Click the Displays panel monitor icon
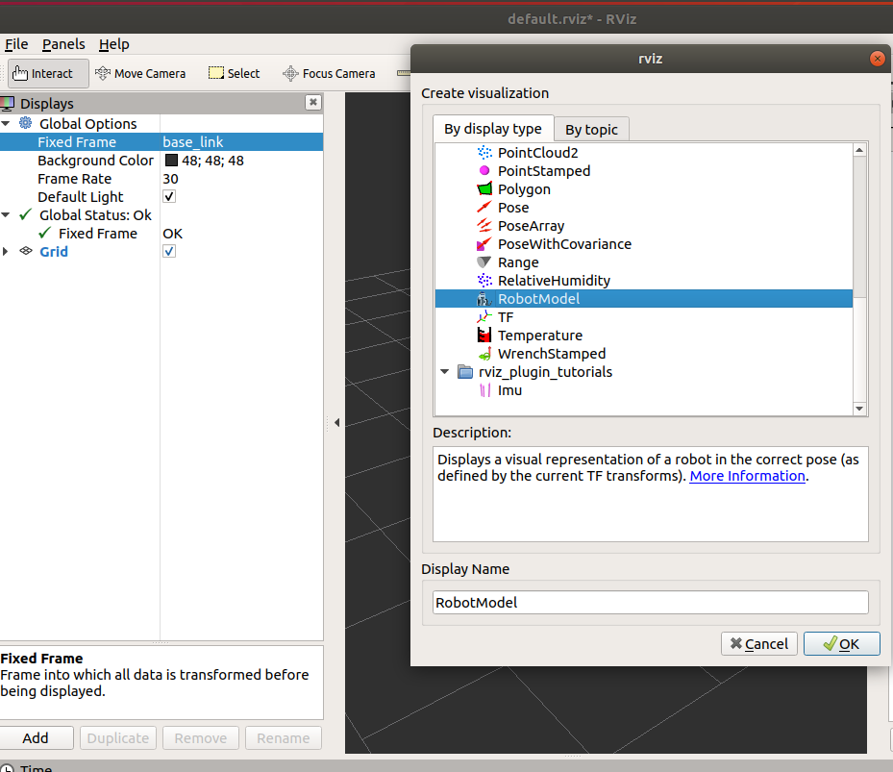The image size is (893, 772). (8, 104)
